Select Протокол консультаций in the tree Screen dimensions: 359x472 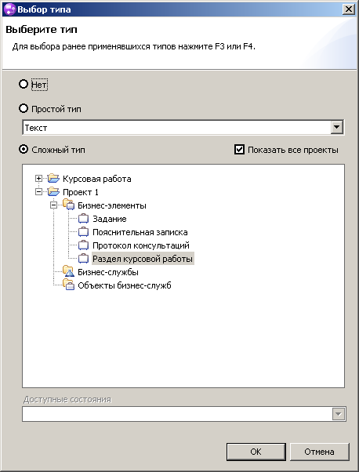[x=141, y=245]
